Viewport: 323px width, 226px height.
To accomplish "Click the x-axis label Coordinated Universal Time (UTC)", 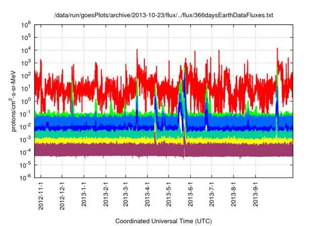I will (164, 221).
